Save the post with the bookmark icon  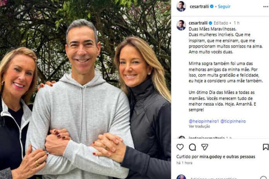tap(266, 147)
